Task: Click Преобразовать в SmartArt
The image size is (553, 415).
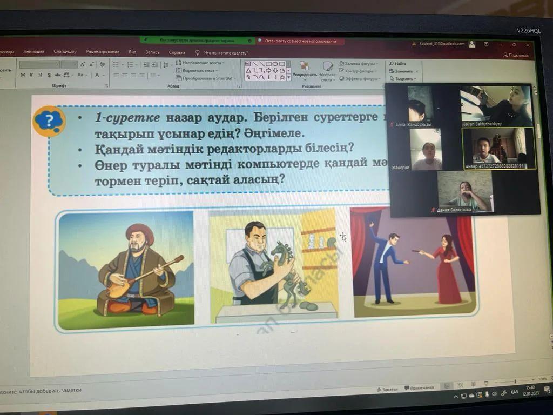Action: (x=206, y=78)
